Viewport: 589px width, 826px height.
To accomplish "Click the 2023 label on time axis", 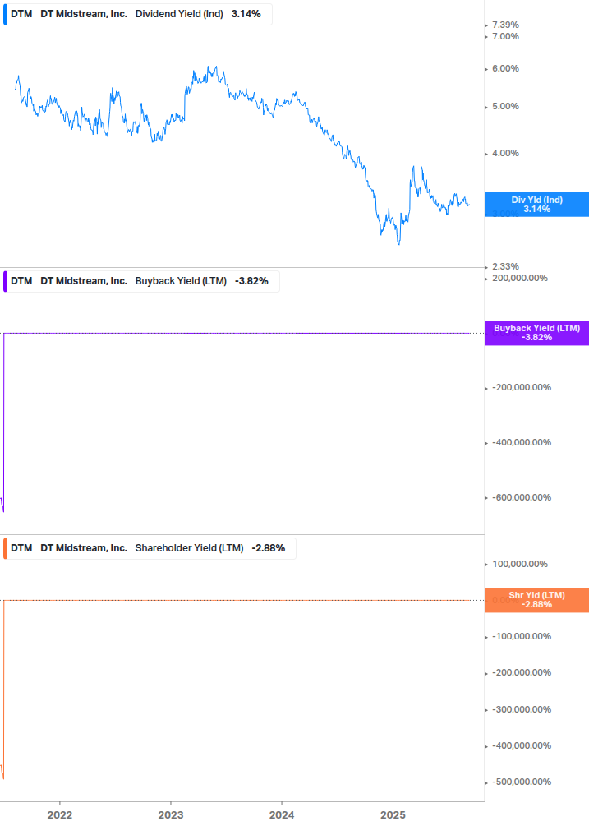I will [171, 815].
